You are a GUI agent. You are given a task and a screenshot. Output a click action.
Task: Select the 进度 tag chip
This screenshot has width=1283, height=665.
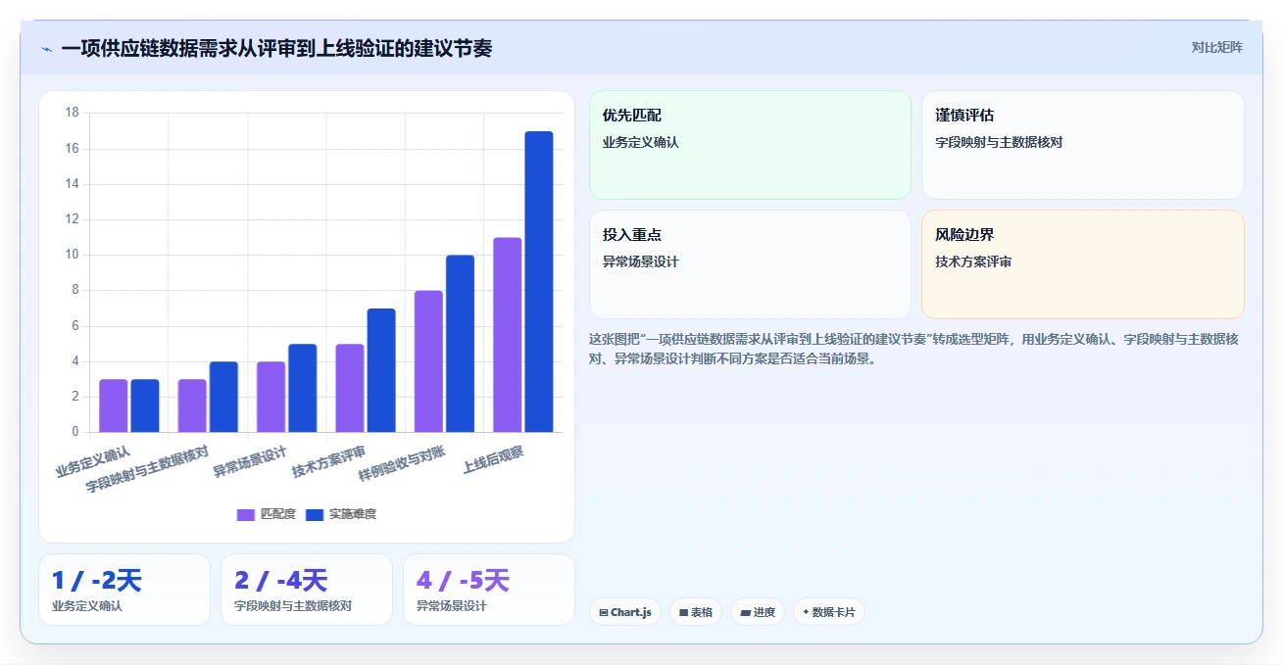pos(758,612)
